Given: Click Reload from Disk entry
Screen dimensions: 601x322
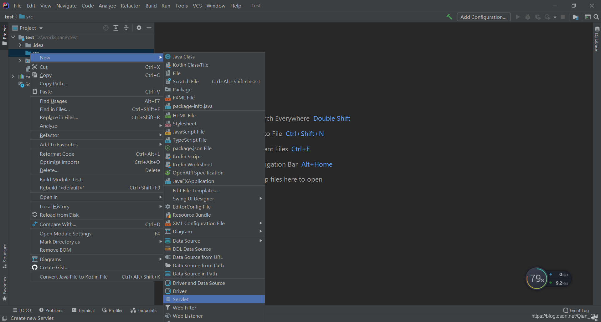Looking at the screenshot, I should [x=96, y=215].
